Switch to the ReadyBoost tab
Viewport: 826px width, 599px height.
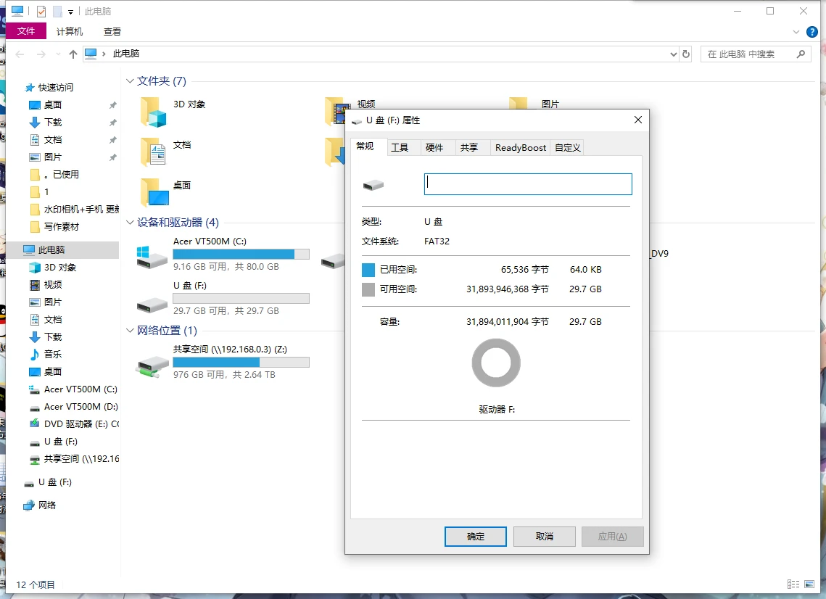[520, 147]
